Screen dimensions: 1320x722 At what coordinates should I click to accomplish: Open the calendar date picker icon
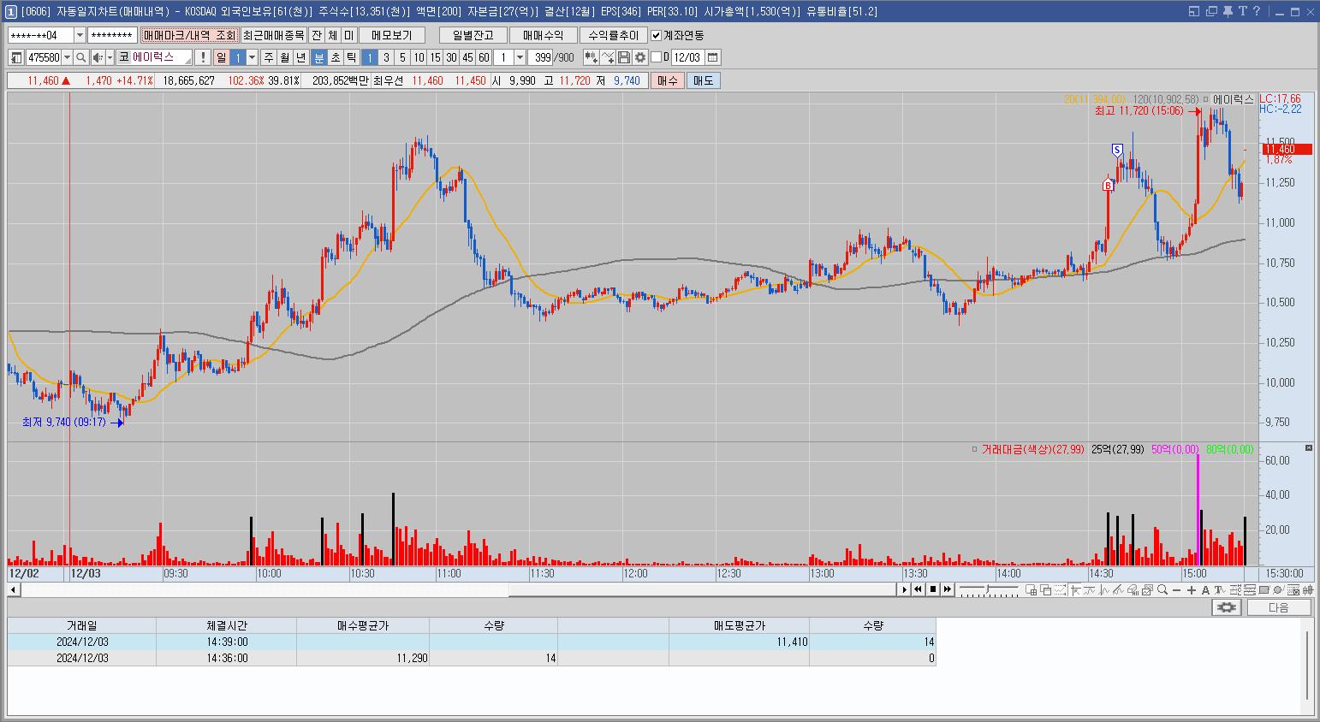point(712,57)
